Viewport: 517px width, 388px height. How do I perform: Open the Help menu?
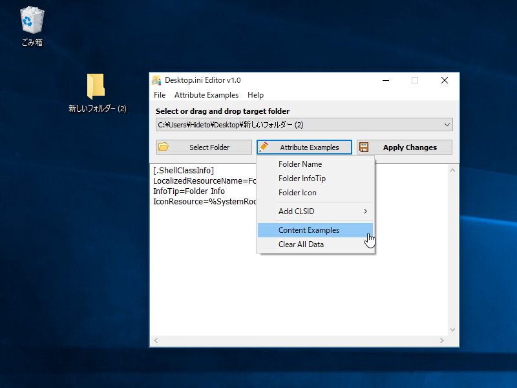click(x=255, y=95)
